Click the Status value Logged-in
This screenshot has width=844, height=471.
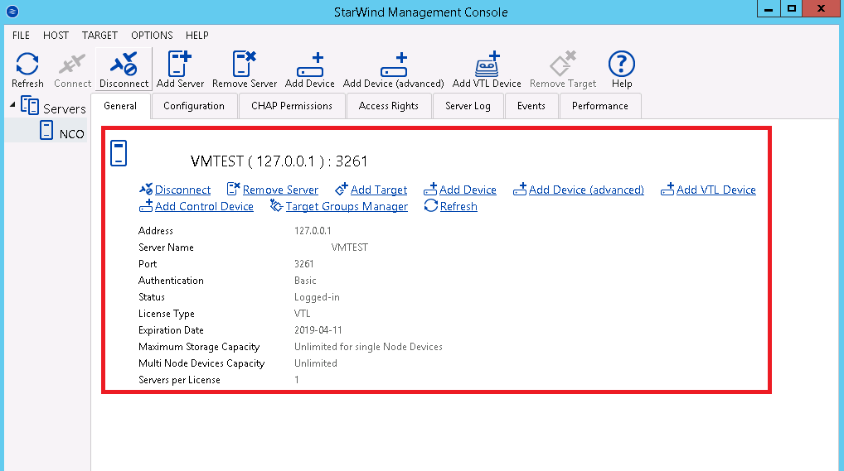tap(317, 297)
